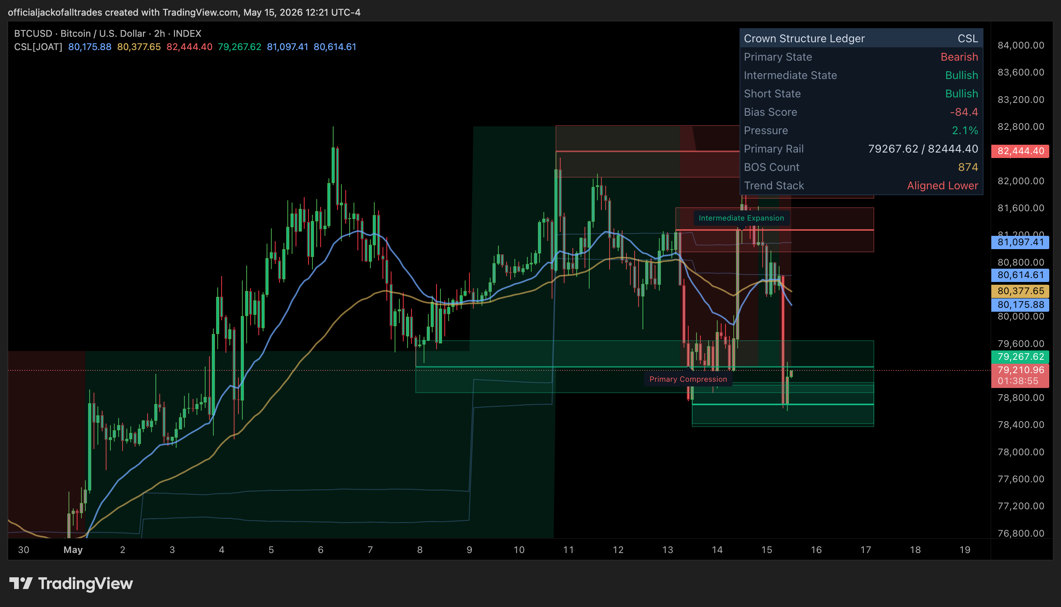Click the Trend Stack Aligned Lower value
Viewport: 1061px width, 607px height.
pyautogui.click(x=942, y=185)
